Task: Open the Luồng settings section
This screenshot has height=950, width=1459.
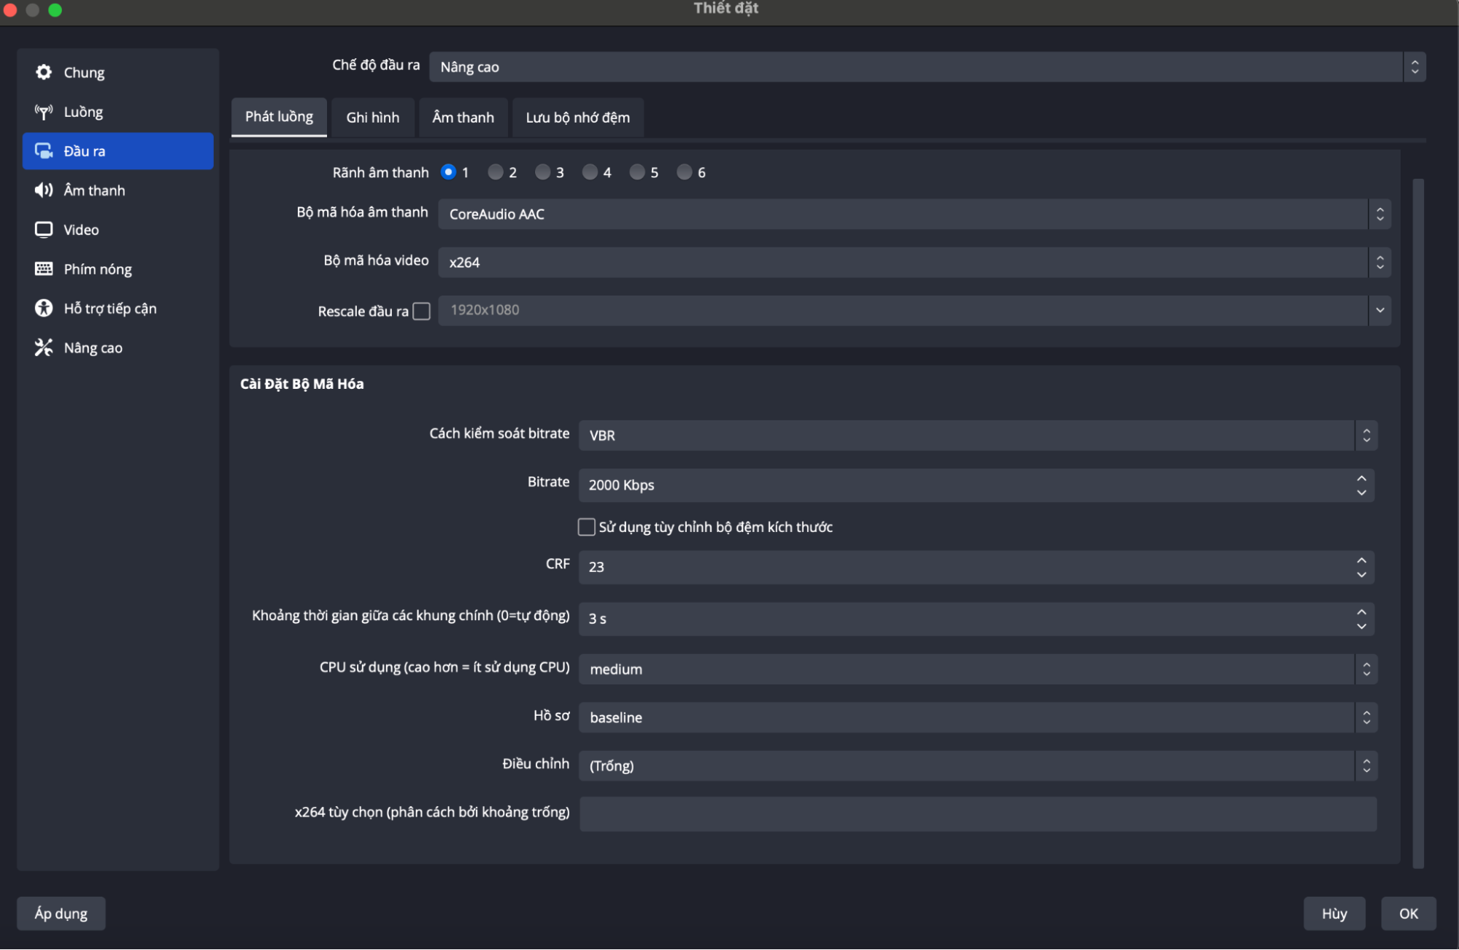Action: coord(118,112)
